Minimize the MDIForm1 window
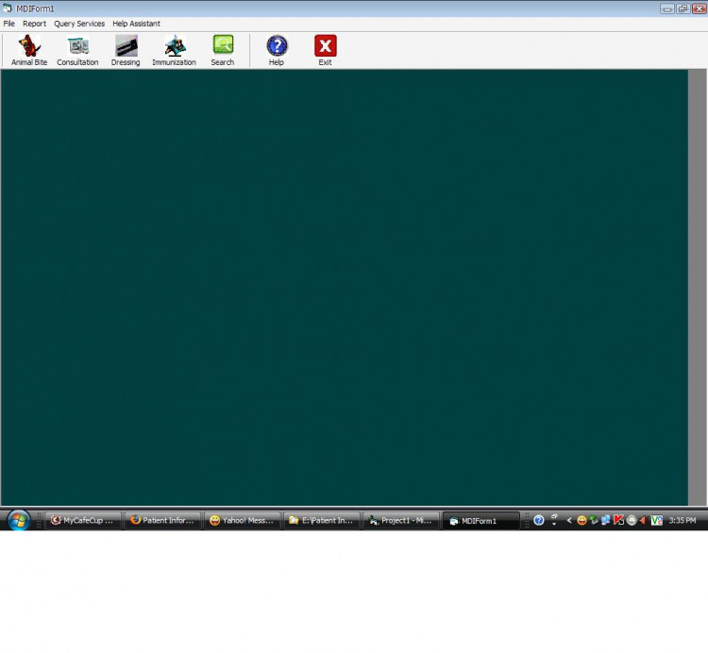708x653 pixels. 666,8
